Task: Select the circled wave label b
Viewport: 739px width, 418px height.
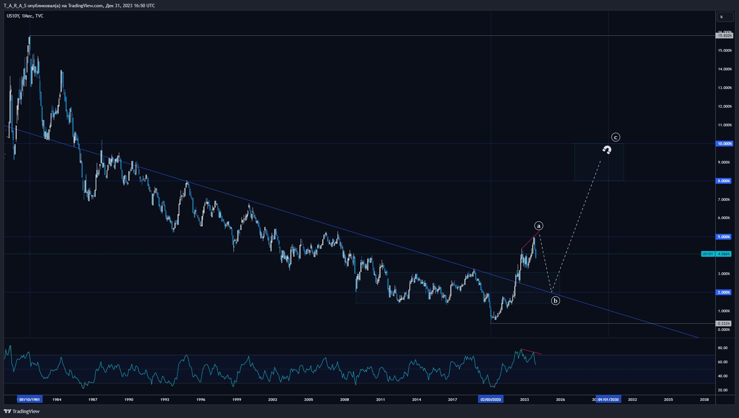Action: pos(555,301)
